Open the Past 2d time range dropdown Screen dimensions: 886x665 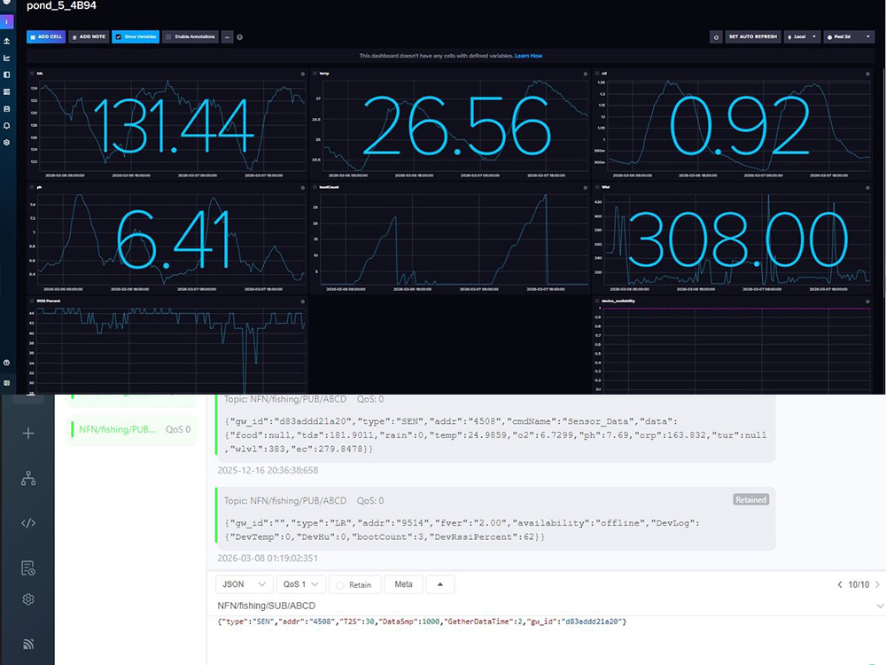(850, 36)
